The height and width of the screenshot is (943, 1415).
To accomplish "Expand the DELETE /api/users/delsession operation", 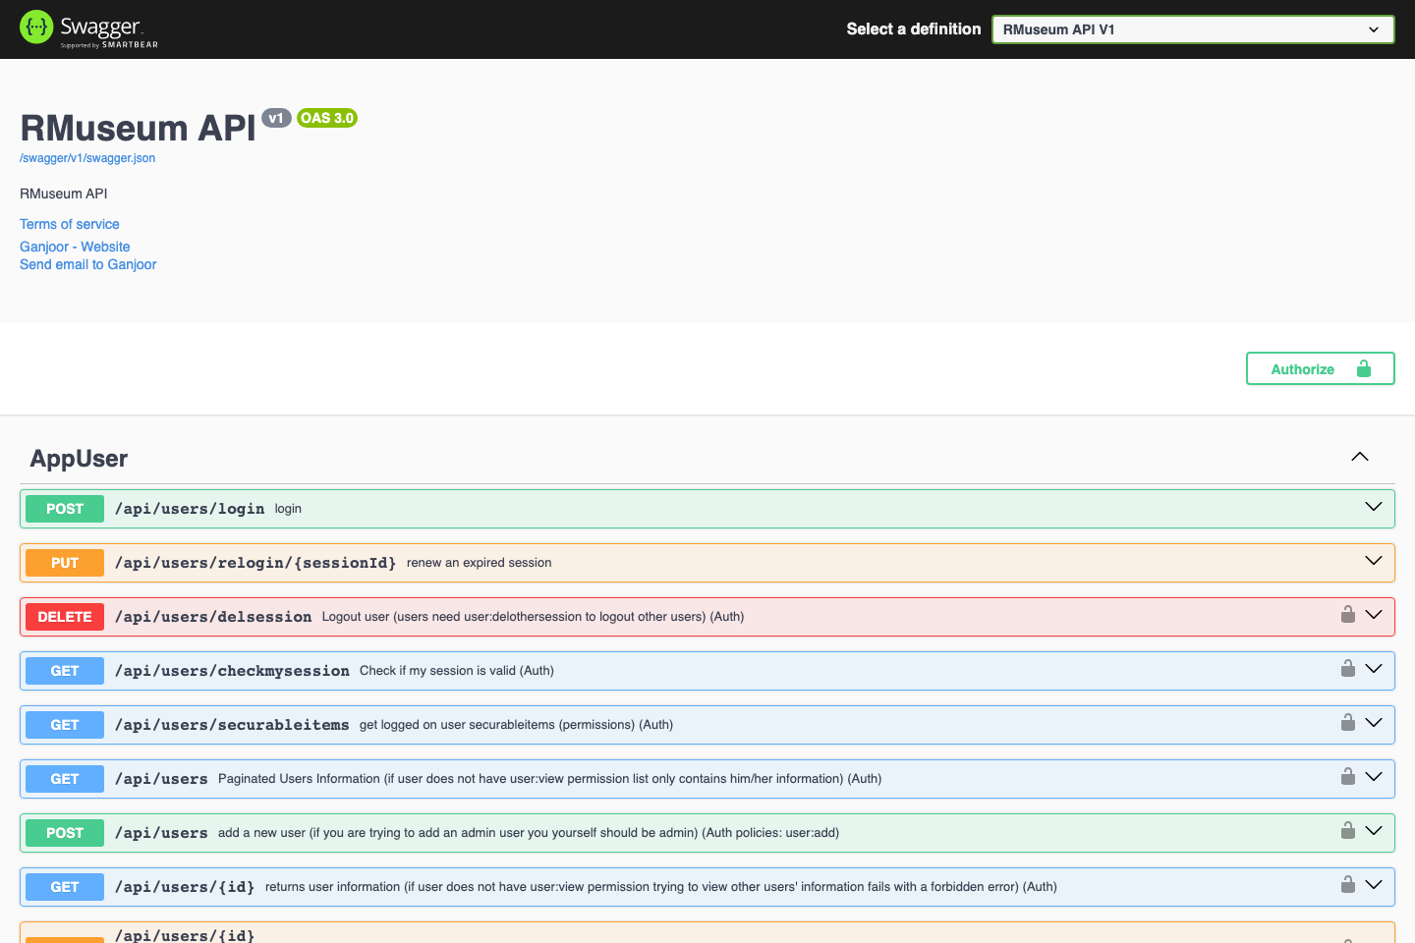I will 1373,614.
